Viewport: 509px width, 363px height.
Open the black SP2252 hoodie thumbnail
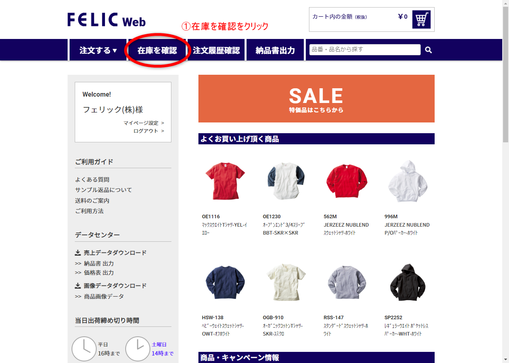coord(408,282)
